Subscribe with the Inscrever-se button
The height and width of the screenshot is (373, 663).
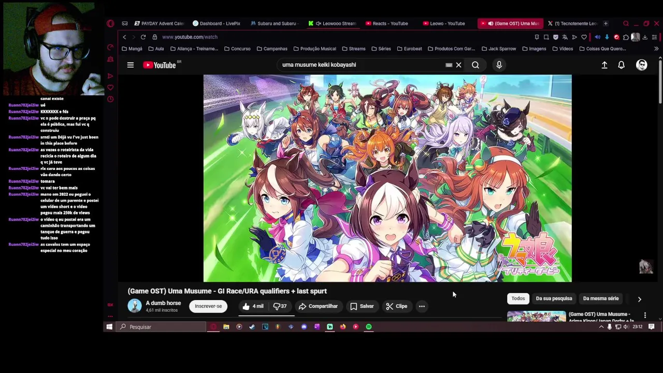(208, 306)
